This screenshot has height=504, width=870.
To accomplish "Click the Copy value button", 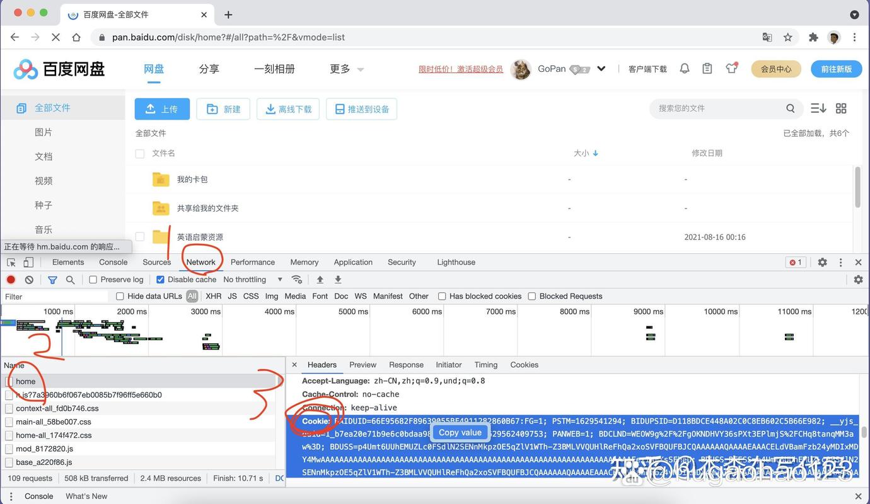I will point(460,432).
